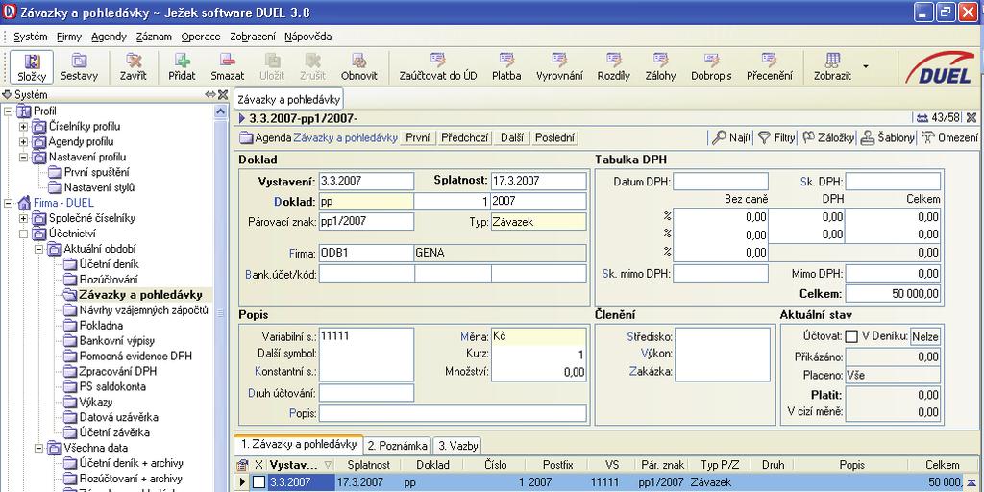Switch to 2. Poznámka tab
The width and height of the screenshot is (984, 492).
(x=397, y=446)
